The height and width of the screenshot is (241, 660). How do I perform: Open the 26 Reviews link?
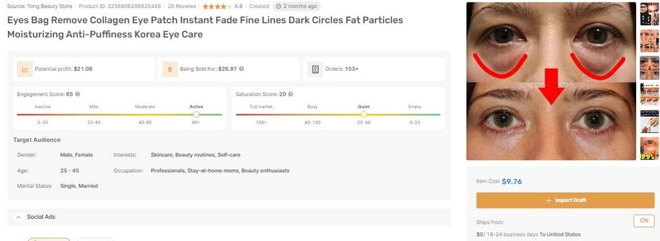[182, 6]
